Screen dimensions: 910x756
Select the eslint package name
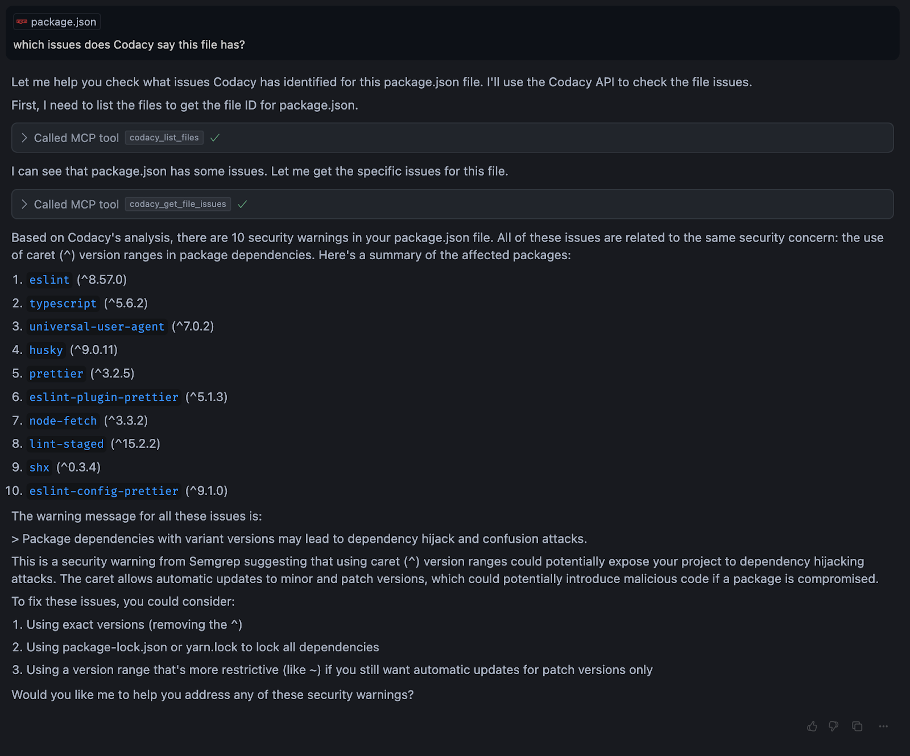(x=49, y=280)
